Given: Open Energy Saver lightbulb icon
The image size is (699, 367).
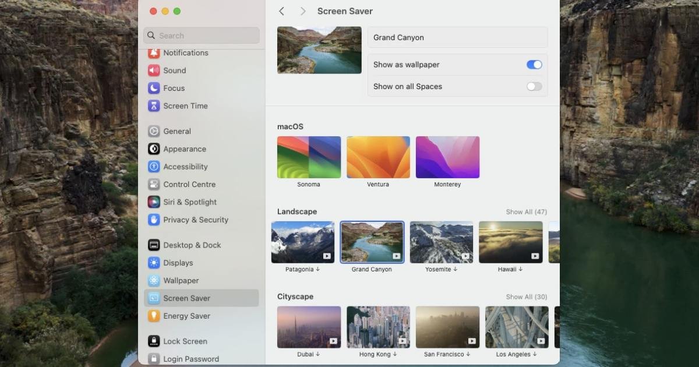Looking at the screenshot, I should pos(153,316).
